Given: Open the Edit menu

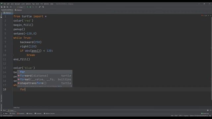Looking at the screenshot, I should pos(8,4).
